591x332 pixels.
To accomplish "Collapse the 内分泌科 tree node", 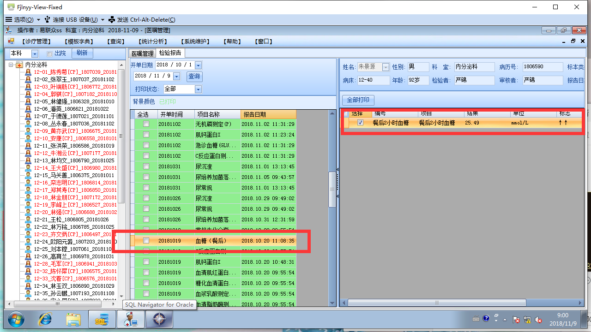I will (11, 65).
